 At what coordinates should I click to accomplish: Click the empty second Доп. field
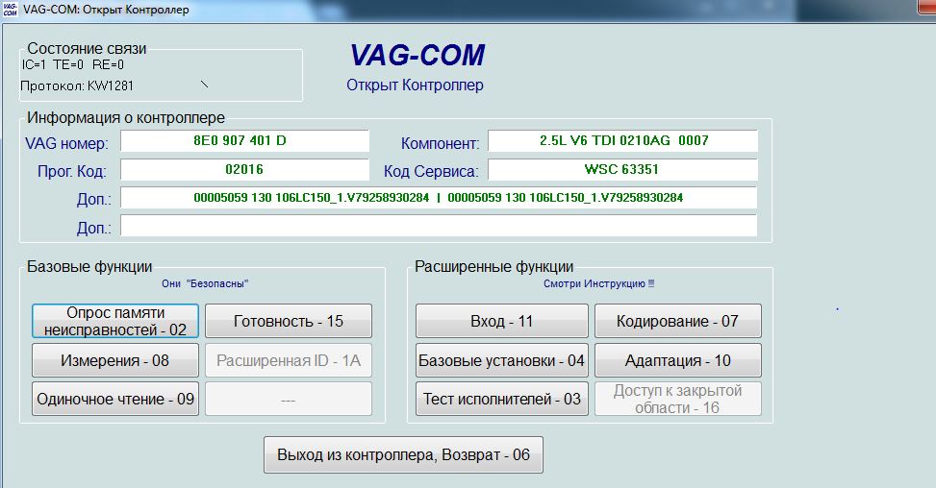click(438, 227)
